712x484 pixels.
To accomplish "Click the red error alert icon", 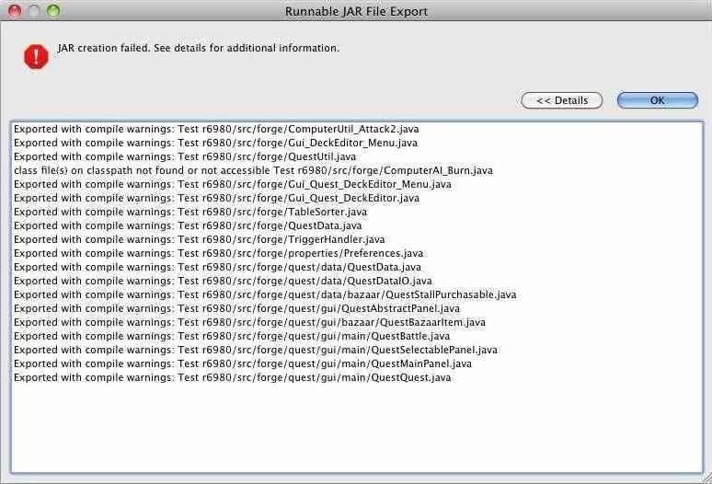I will point(36,56).
